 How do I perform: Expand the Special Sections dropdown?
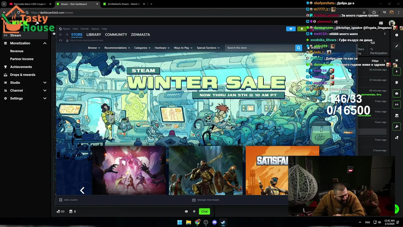pyautogui.click(x=208, y=48)
